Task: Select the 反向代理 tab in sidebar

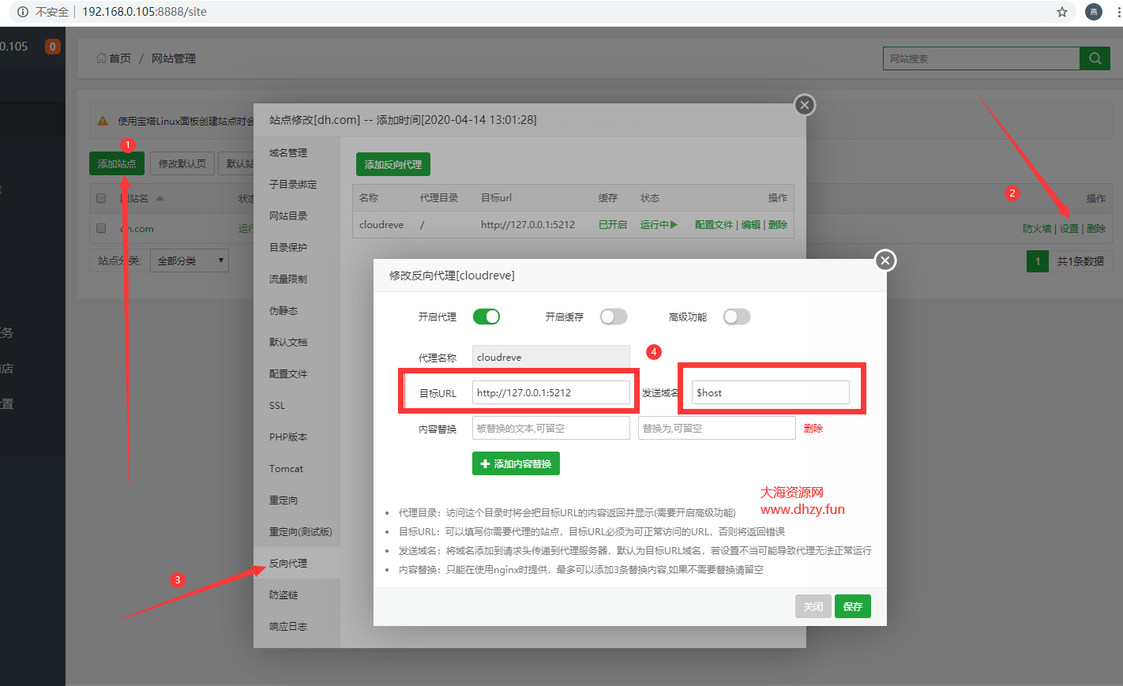Action: (288, 563)
